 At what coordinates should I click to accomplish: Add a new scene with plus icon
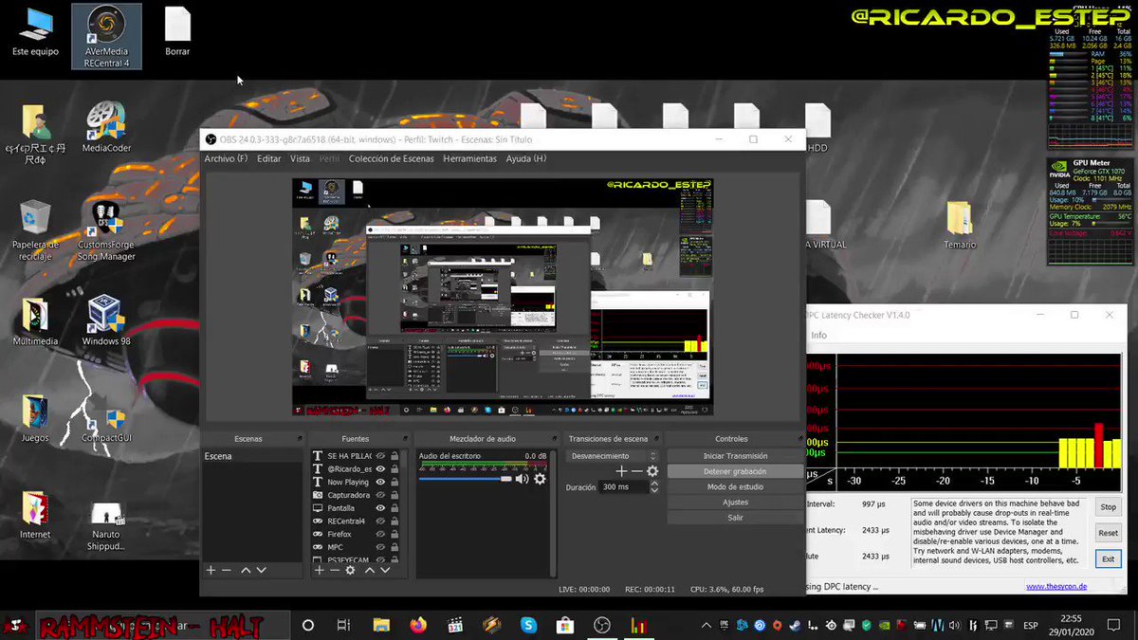click(x=211, y=570)
